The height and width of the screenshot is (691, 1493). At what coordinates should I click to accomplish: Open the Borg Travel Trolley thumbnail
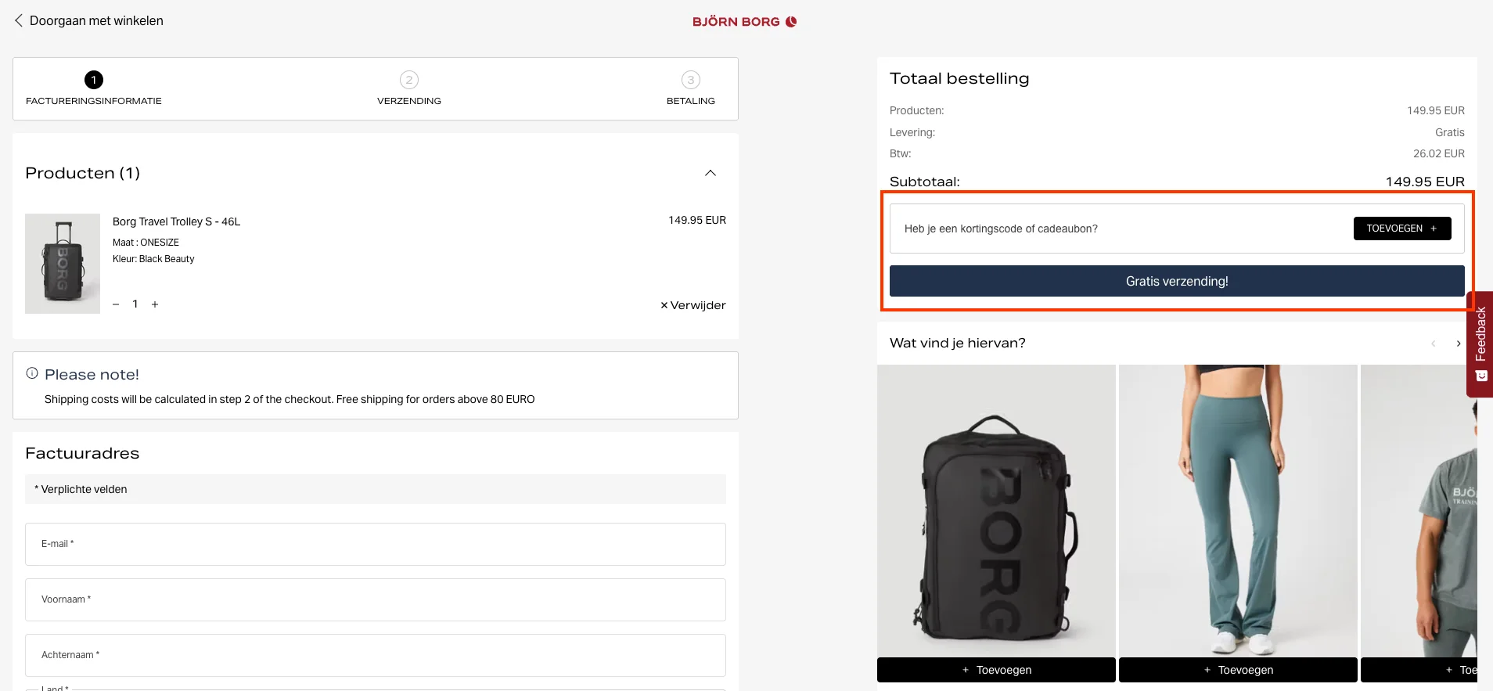[63, 264]
